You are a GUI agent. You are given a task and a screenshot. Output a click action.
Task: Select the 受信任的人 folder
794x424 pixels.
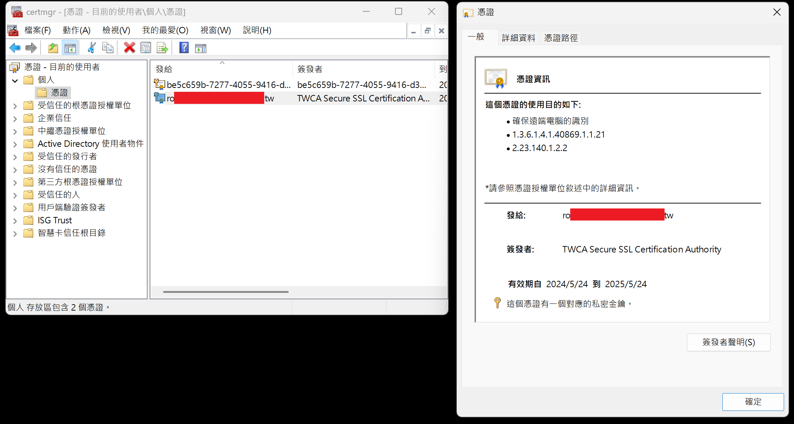(59, 195)
